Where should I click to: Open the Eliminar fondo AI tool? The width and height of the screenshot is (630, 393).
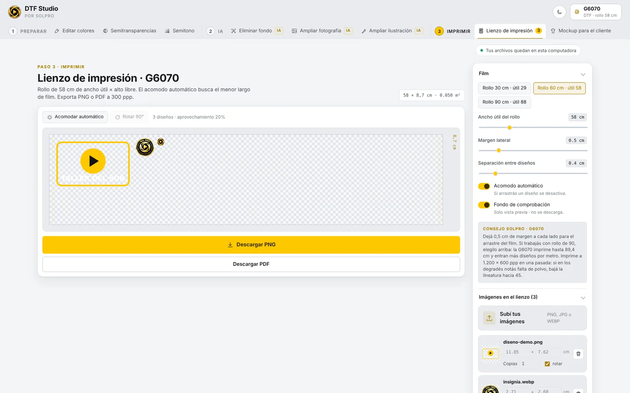[x=257, y=31]
